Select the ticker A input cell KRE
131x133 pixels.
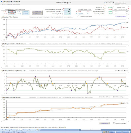12,12
